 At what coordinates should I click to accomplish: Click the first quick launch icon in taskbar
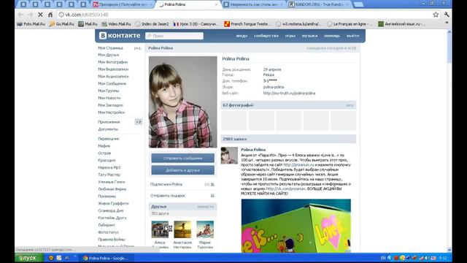click(51, 258)
